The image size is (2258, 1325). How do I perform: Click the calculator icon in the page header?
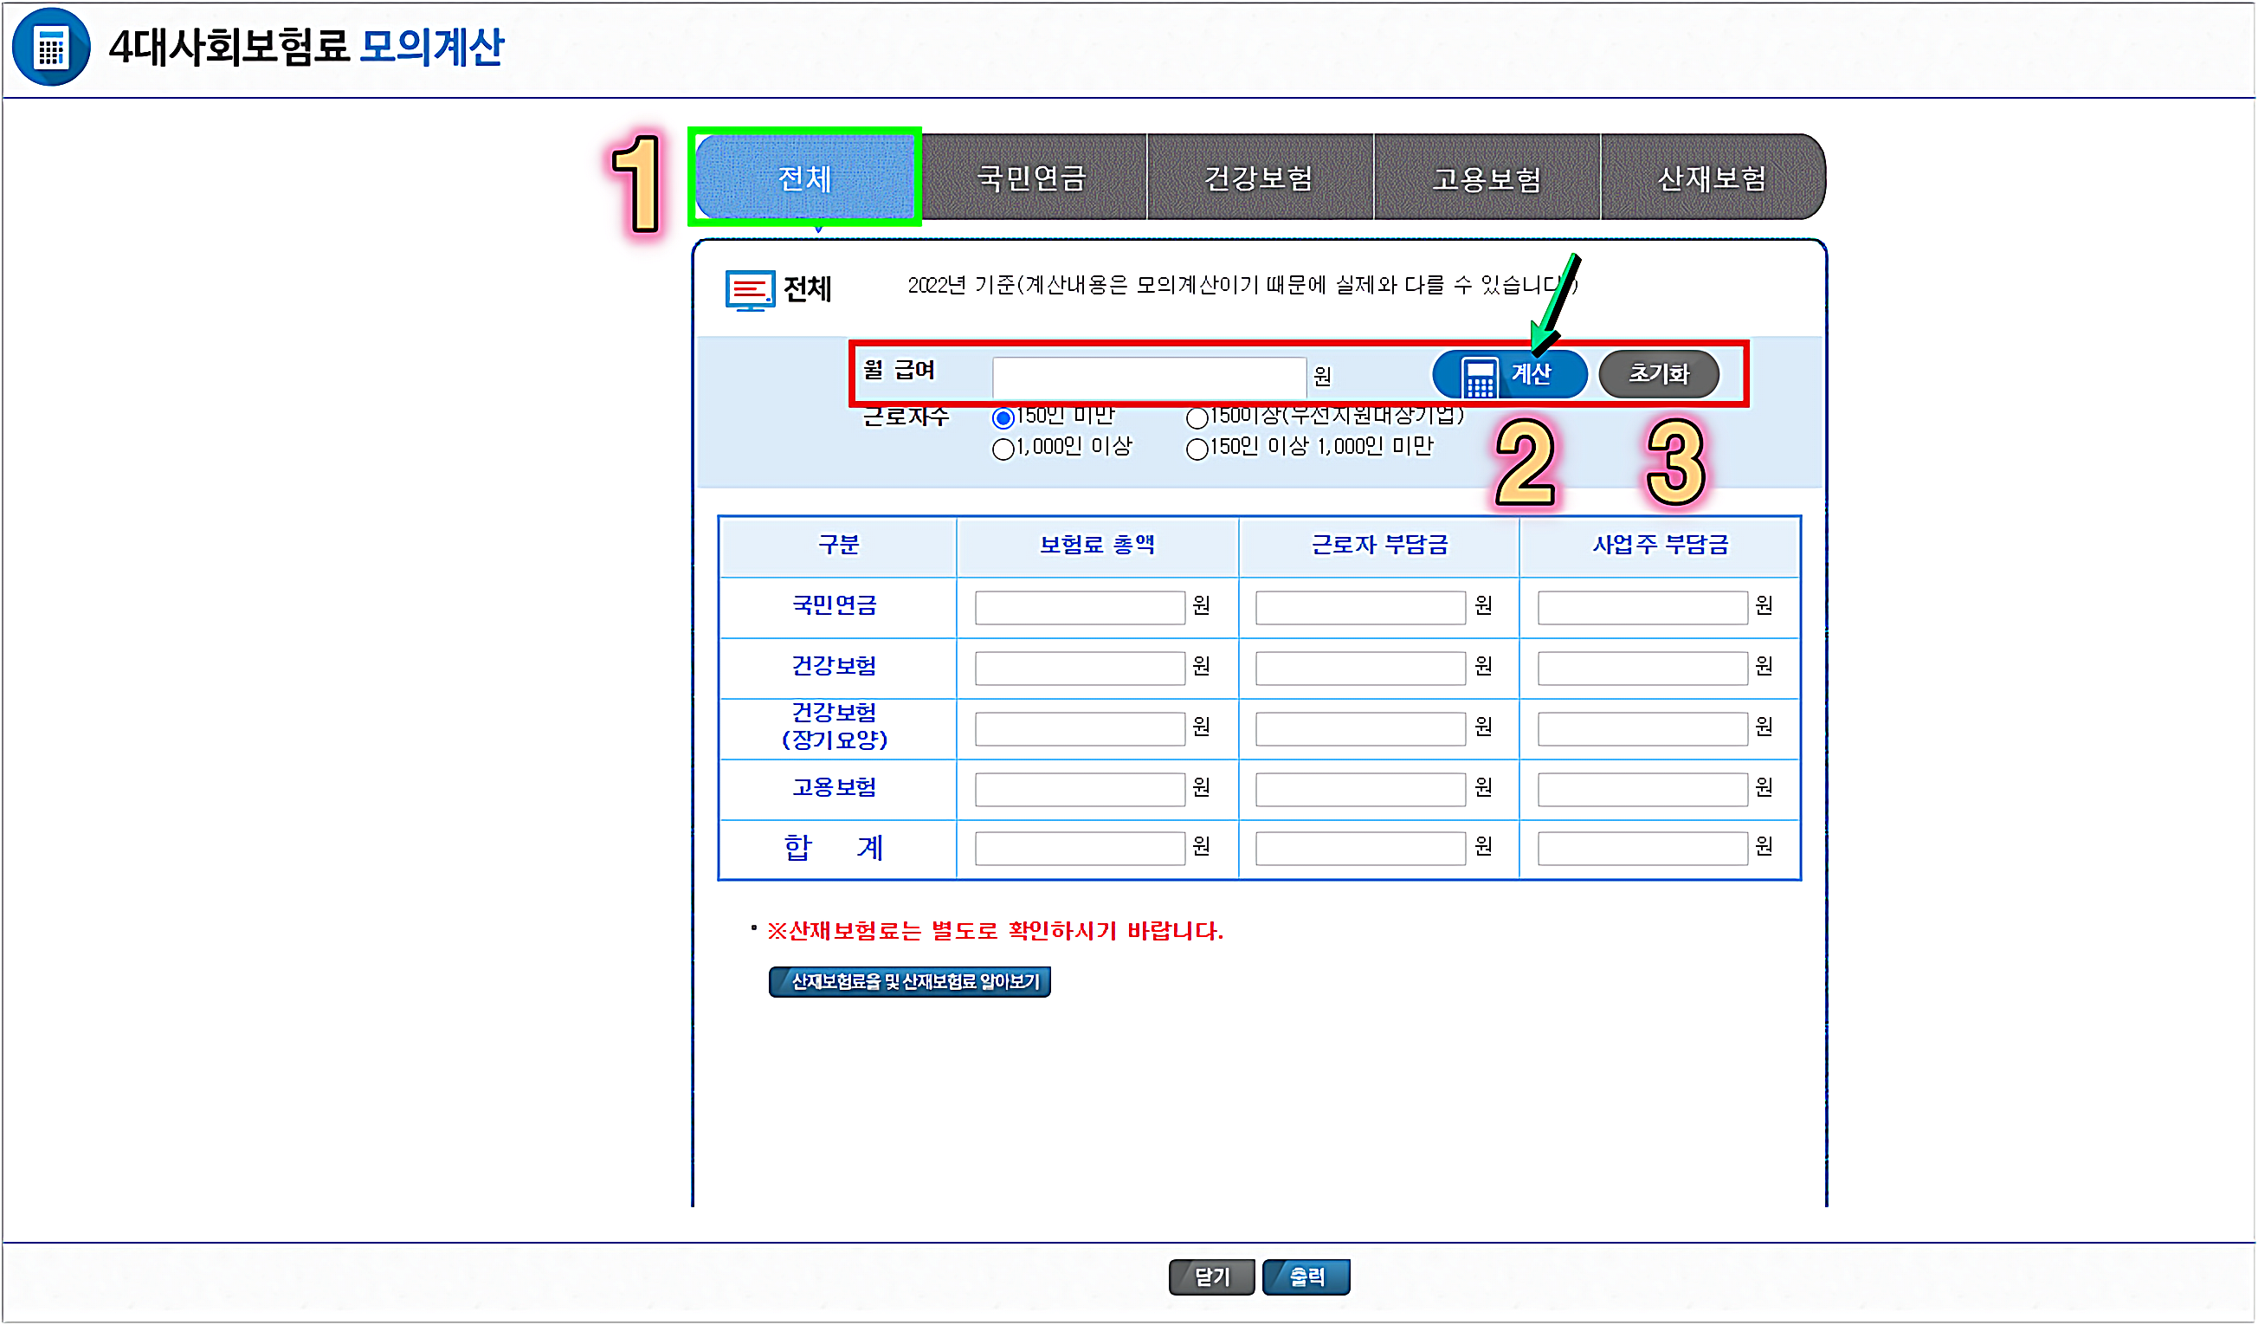pyautogui.click(x=51, y=47)
